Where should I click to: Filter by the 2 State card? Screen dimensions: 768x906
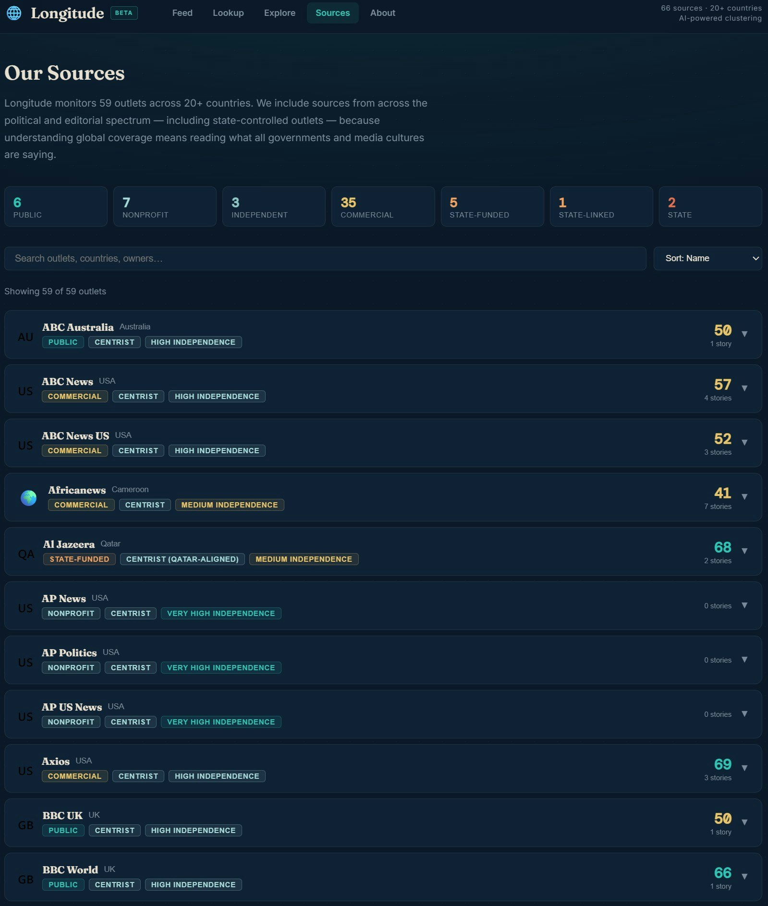(x=710, y=206)
